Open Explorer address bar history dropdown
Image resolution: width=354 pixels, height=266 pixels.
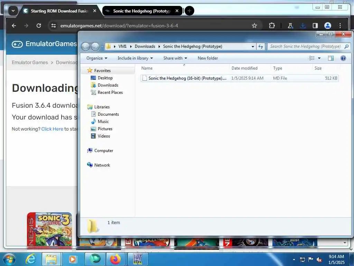[x=253, y=47]
